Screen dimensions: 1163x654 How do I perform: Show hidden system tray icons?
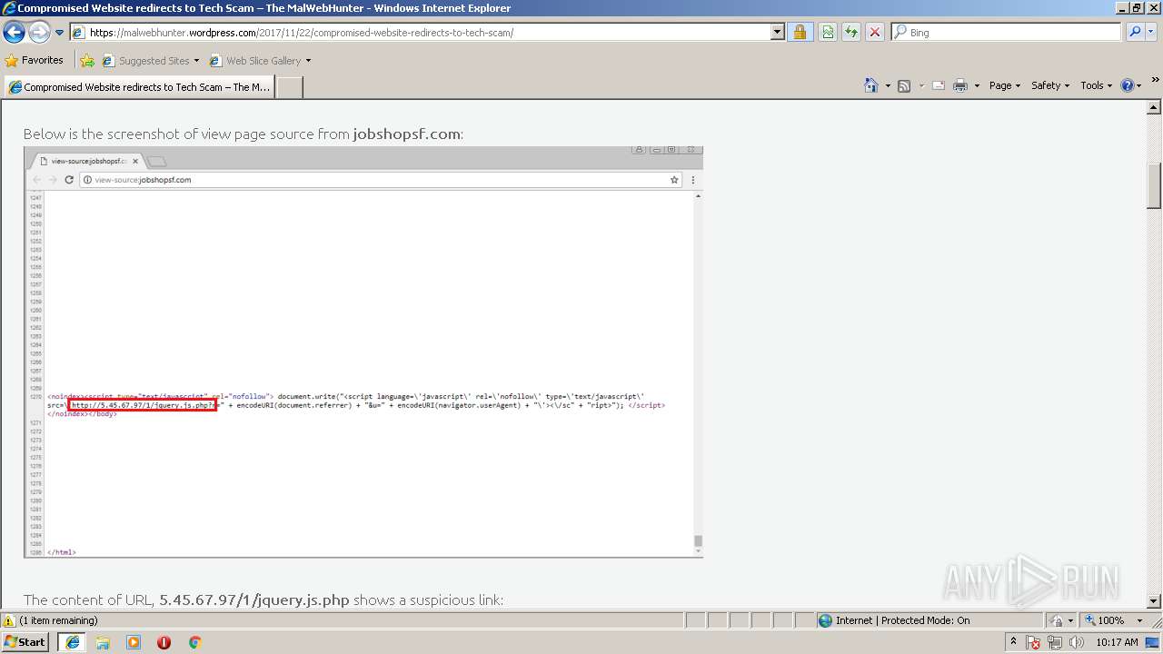coord(1013,642)
